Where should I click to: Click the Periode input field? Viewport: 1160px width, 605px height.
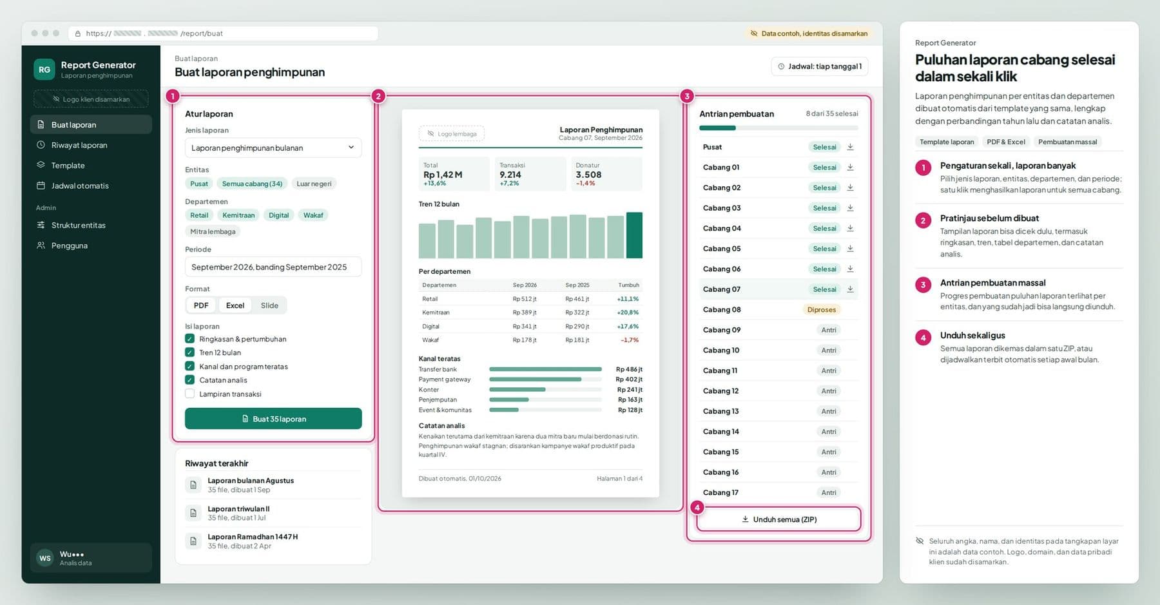(x=273, y=267)
